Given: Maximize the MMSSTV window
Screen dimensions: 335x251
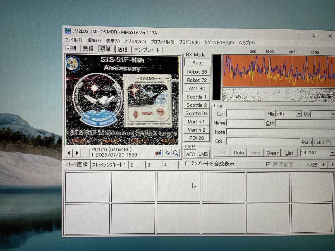Looking at the screenshot, I should [315, 35].
